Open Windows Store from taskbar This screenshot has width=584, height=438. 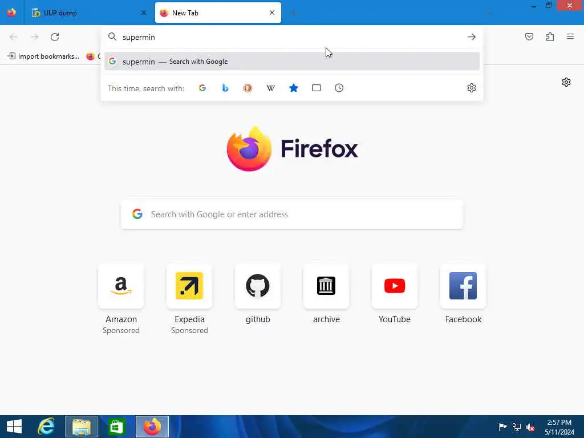(116, 427)
